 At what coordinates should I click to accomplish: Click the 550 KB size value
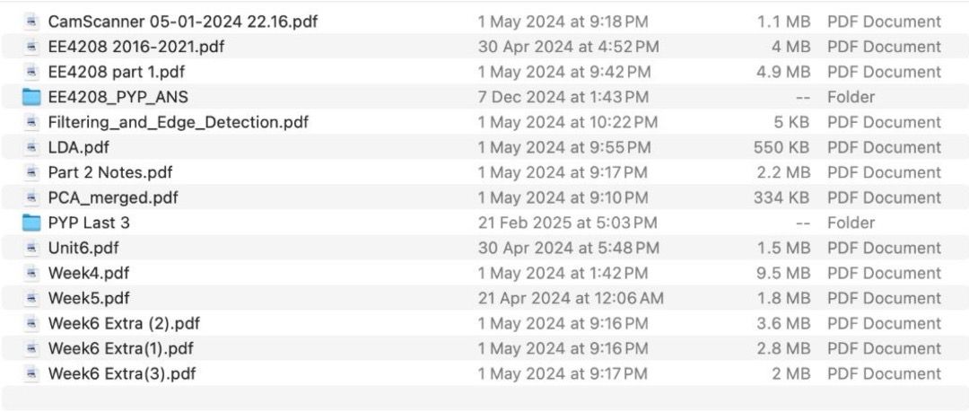pos(781,147)
